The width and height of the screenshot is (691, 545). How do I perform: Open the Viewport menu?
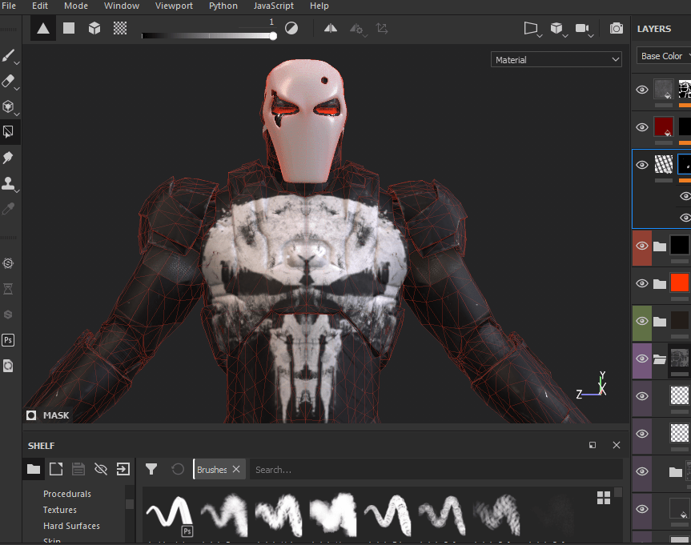coord(174,6)
